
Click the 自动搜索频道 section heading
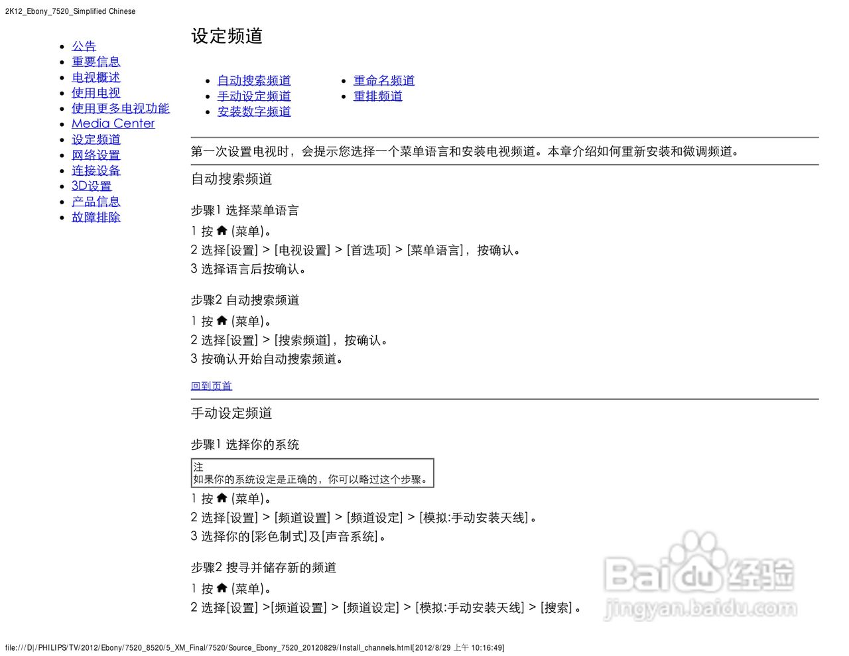pos(231,179)
